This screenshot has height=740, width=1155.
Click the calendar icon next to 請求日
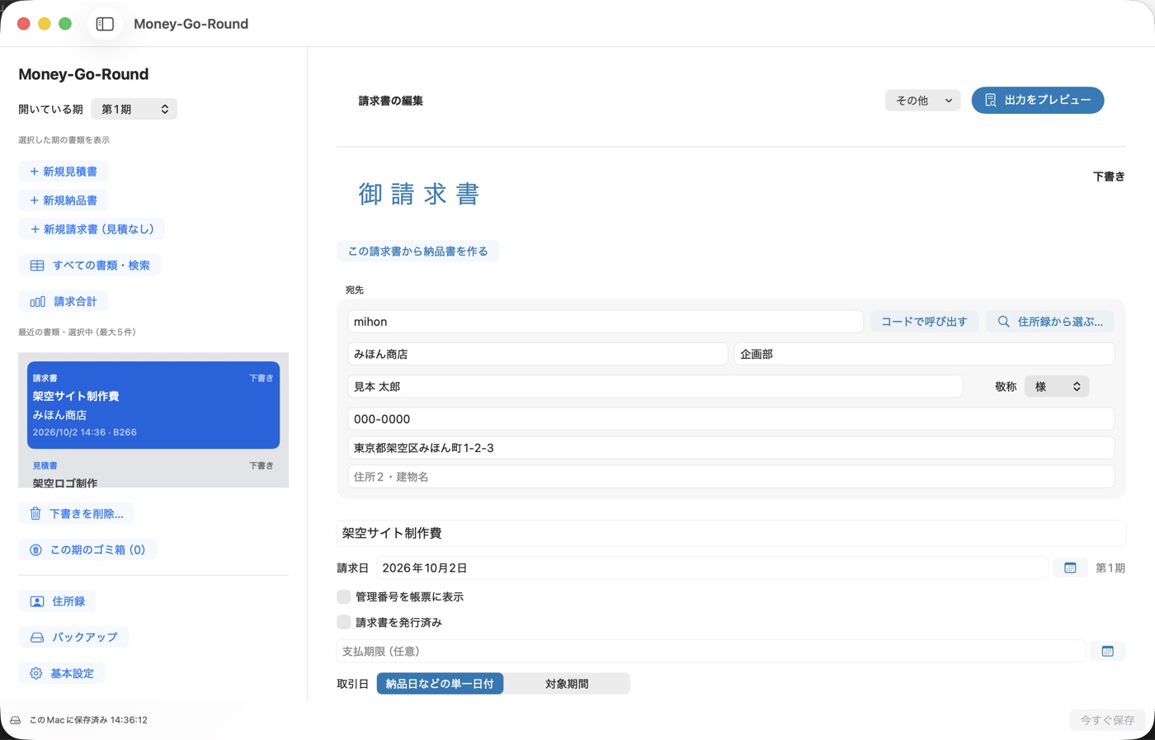point(1070,568)
